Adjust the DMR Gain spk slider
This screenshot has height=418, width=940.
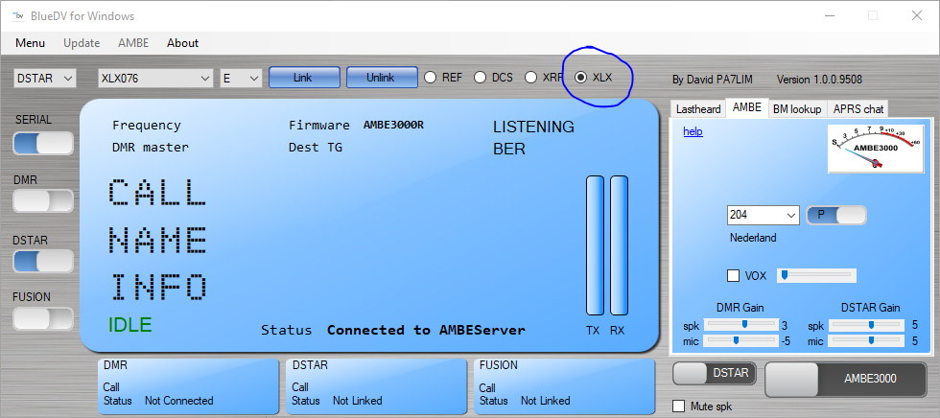tap(741, 325)
